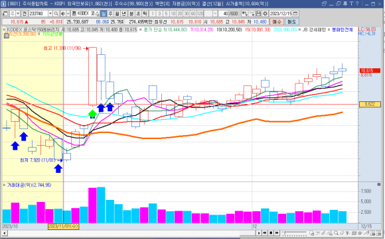Click the 최고 11,330 (11/06) high label
Image resolution: width=385 pixels, height=239 pixels.
[62, 48]
